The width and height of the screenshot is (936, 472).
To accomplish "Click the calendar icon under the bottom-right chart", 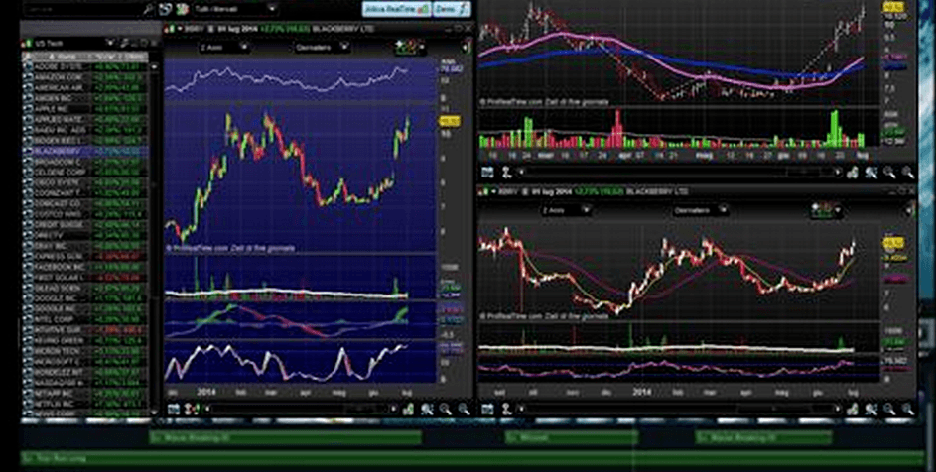I will [x=487, y=409].
